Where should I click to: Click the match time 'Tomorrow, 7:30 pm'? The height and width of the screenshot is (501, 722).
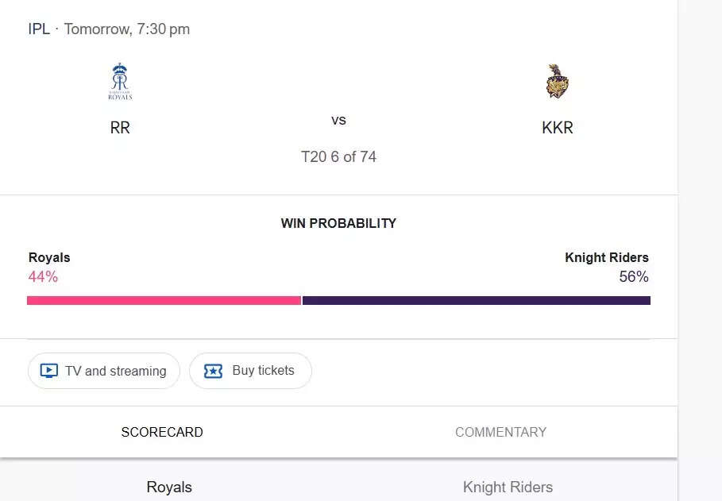click(x=127, y=29)
